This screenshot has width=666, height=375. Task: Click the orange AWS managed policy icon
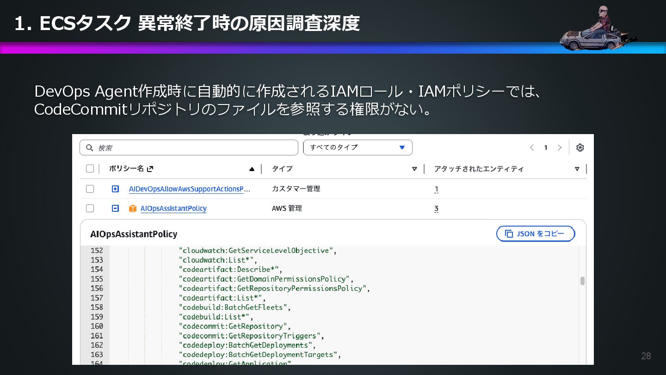(133, 209)
